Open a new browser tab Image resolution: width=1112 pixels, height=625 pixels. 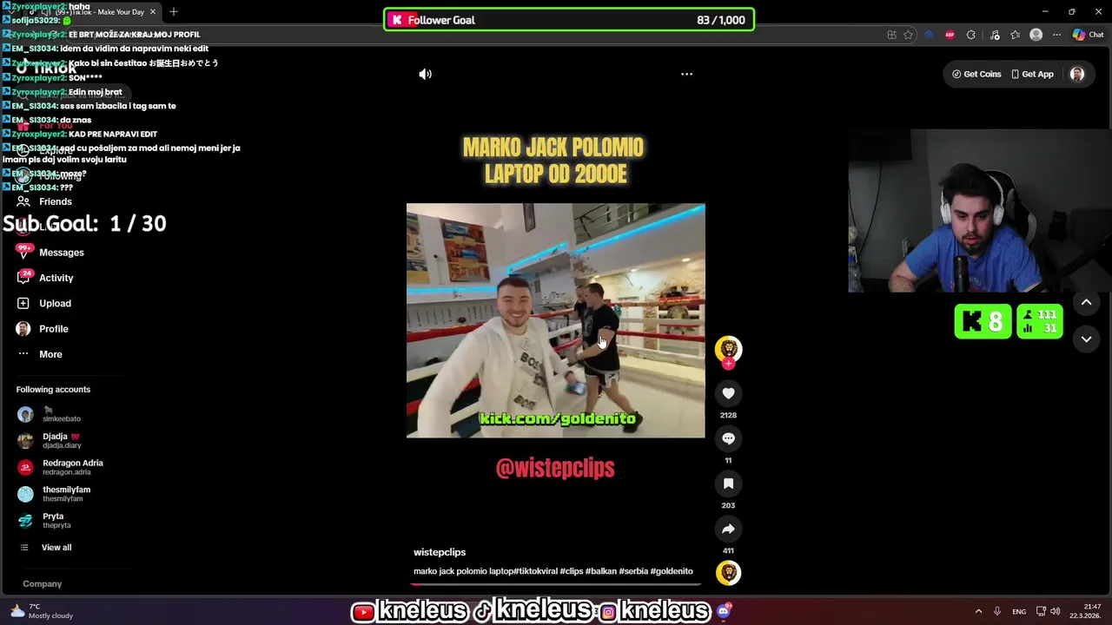[x=174, y=11]
